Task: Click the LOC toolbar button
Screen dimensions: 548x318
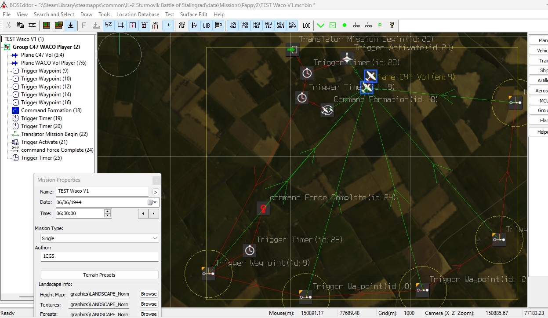Action: tap(306, 26)
